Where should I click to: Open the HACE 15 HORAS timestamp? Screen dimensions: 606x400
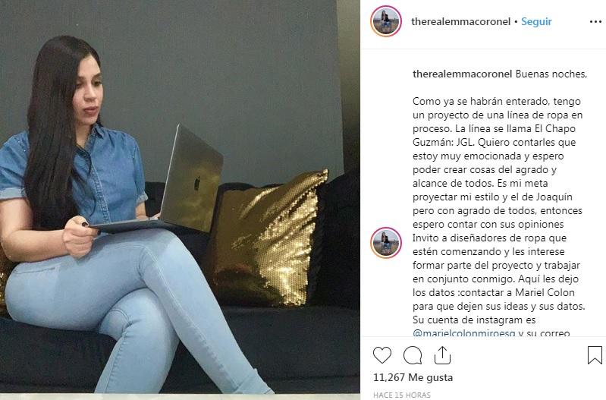click(402, 395)
